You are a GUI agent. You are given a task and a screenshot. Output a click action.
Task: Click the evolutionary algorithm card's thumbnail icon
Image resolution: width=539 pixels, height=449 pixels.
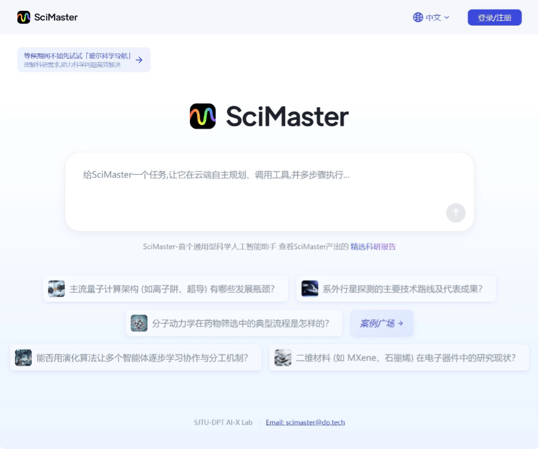click(23, 357)
